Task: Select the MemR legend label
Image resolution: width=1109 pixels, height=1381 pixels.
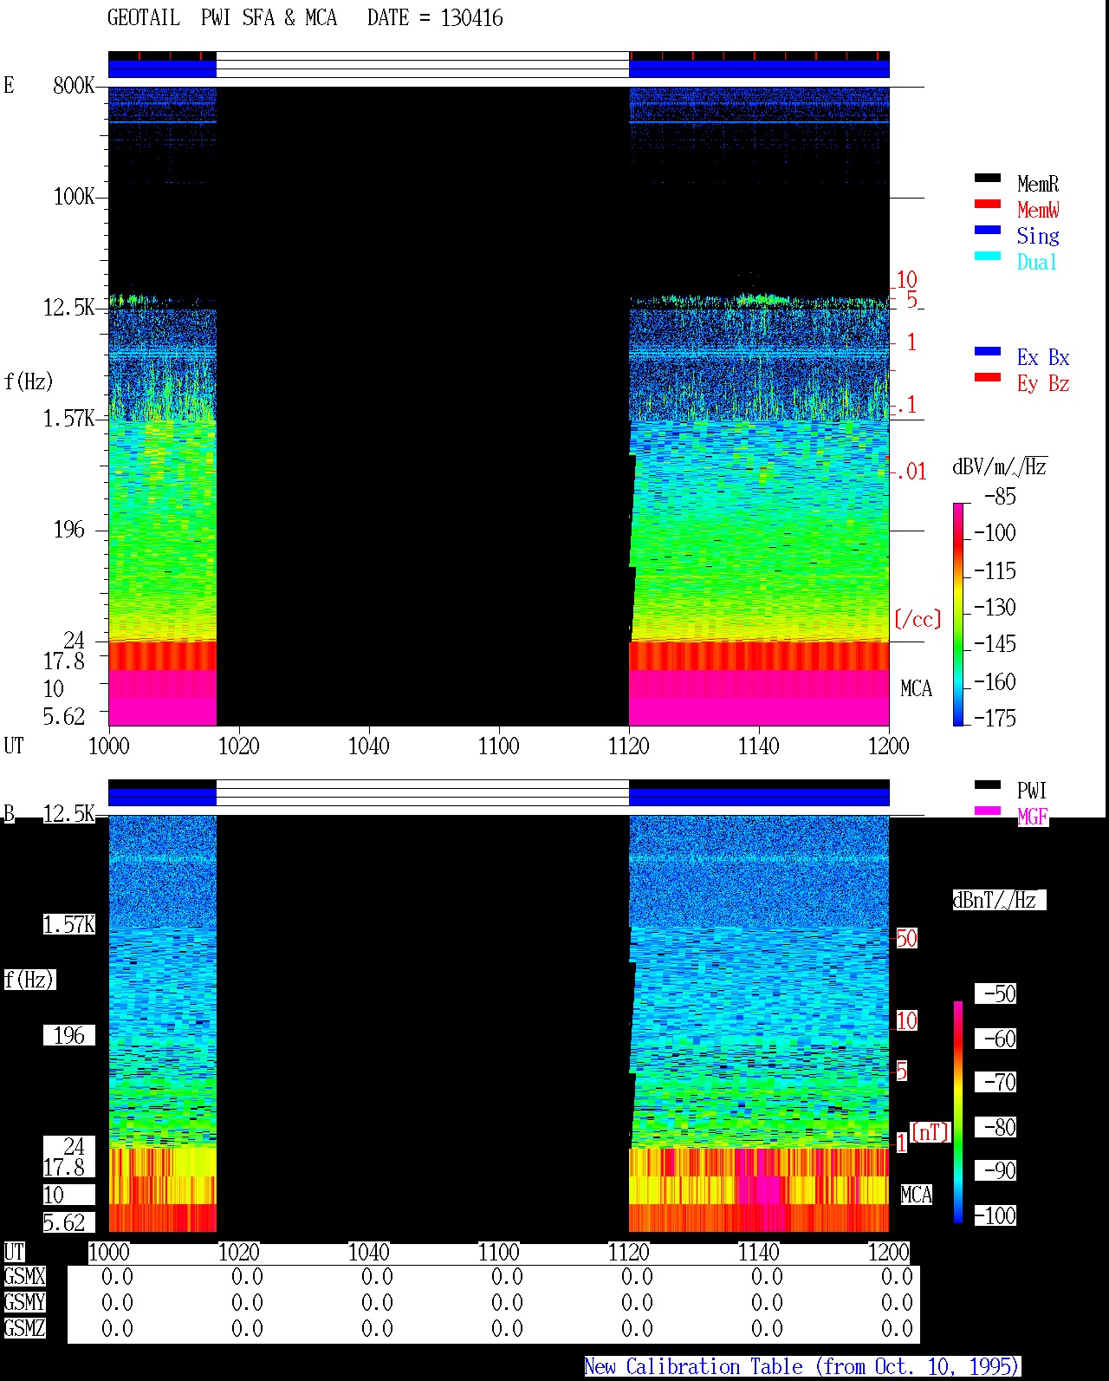Action: [x=1038, y=184]
